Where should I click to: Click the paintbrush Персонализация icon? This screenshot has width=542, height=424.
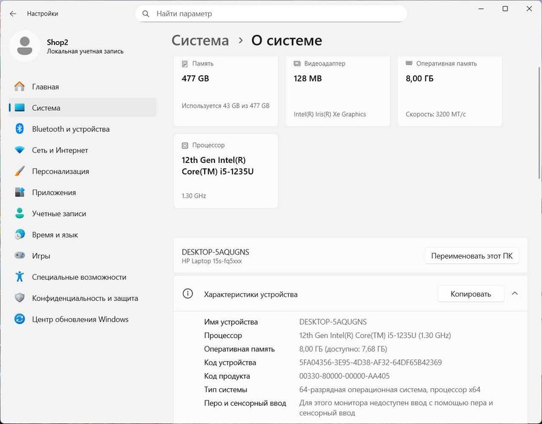pos(20,171)
